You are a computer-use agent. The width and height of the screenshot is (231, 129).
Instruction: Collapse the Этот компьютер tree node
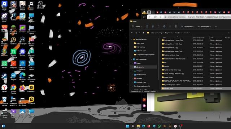coord(131,59)
